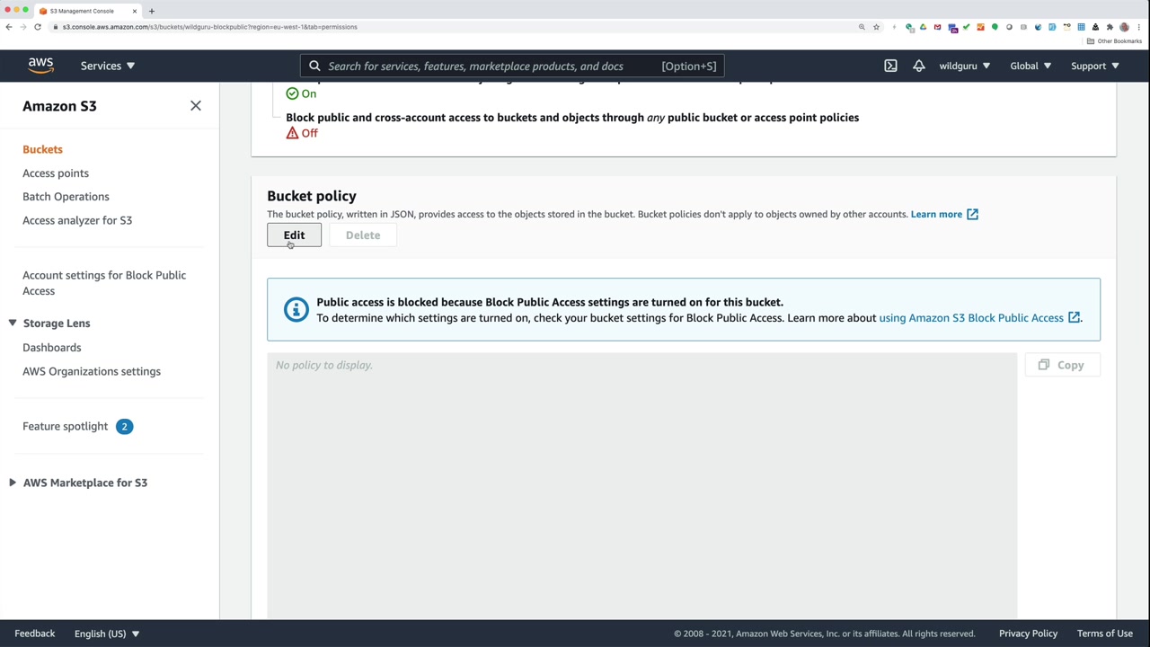Click the Feature spotlight badge showing 2
1150x647 pixels.
click(124, 426)
